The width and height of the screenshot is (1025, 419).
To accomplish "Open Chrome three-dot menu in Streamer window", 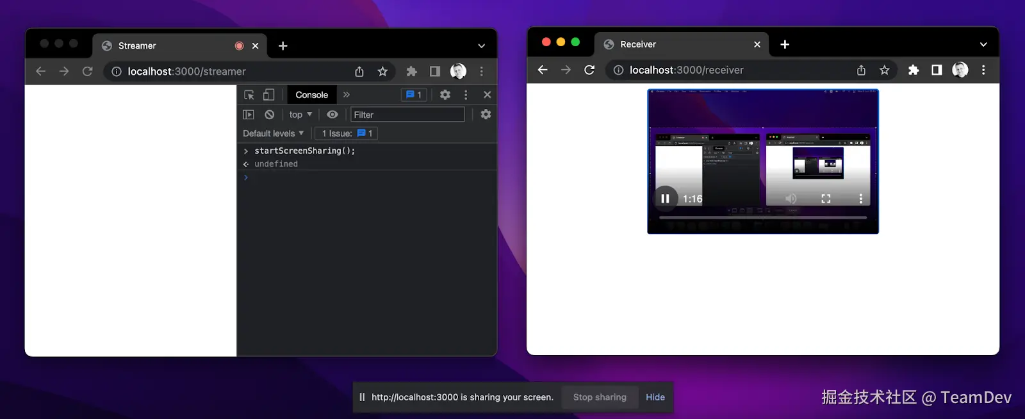I will pyautogui.click(x=482, y=71).
